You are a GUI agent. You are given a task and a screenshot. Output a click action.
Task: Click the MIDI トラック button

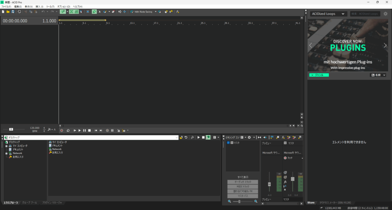coord(242,187)
